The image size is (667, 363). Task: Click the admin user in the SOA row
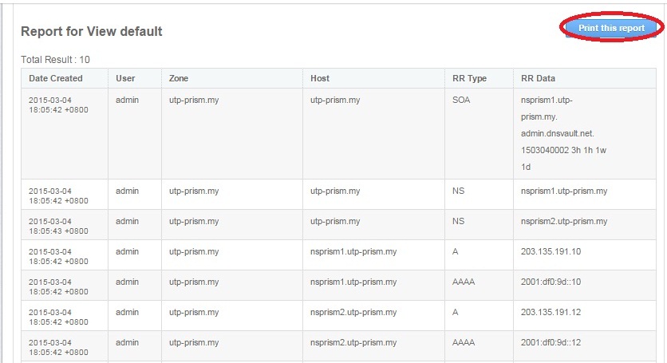127,101
